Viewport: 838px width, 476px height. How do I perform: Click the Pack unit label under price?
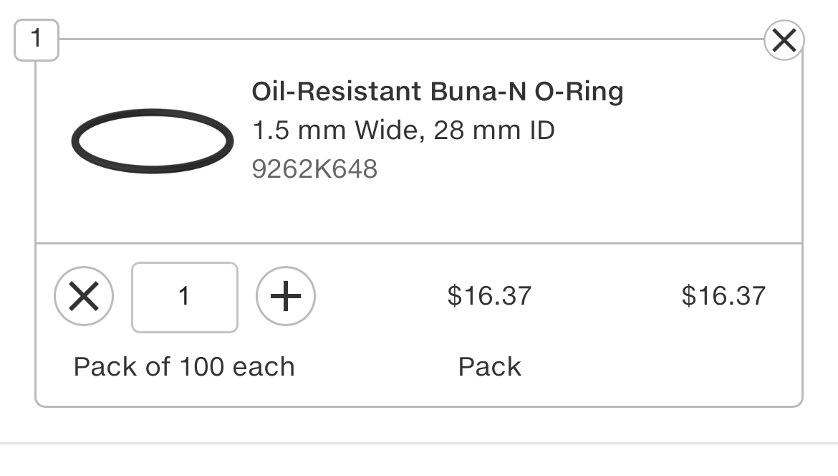tap(489, 367)
